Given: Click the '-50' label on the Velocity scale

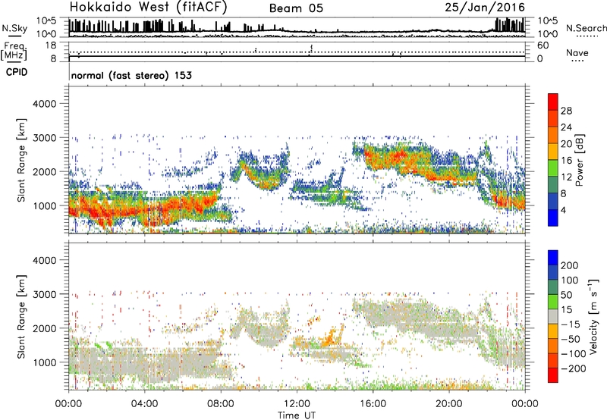Looking at the screenshot, I should point(571,339).
